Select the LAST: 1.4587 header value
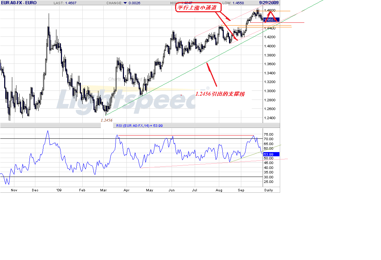The width and height of the screenshot is (381, 260). 65,3
